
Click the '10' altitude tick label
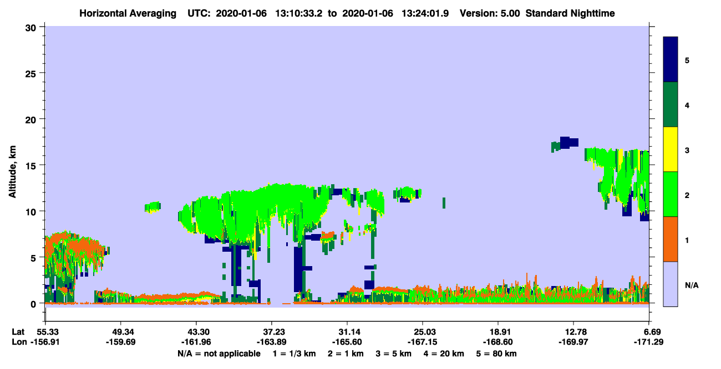pos(32,211)
